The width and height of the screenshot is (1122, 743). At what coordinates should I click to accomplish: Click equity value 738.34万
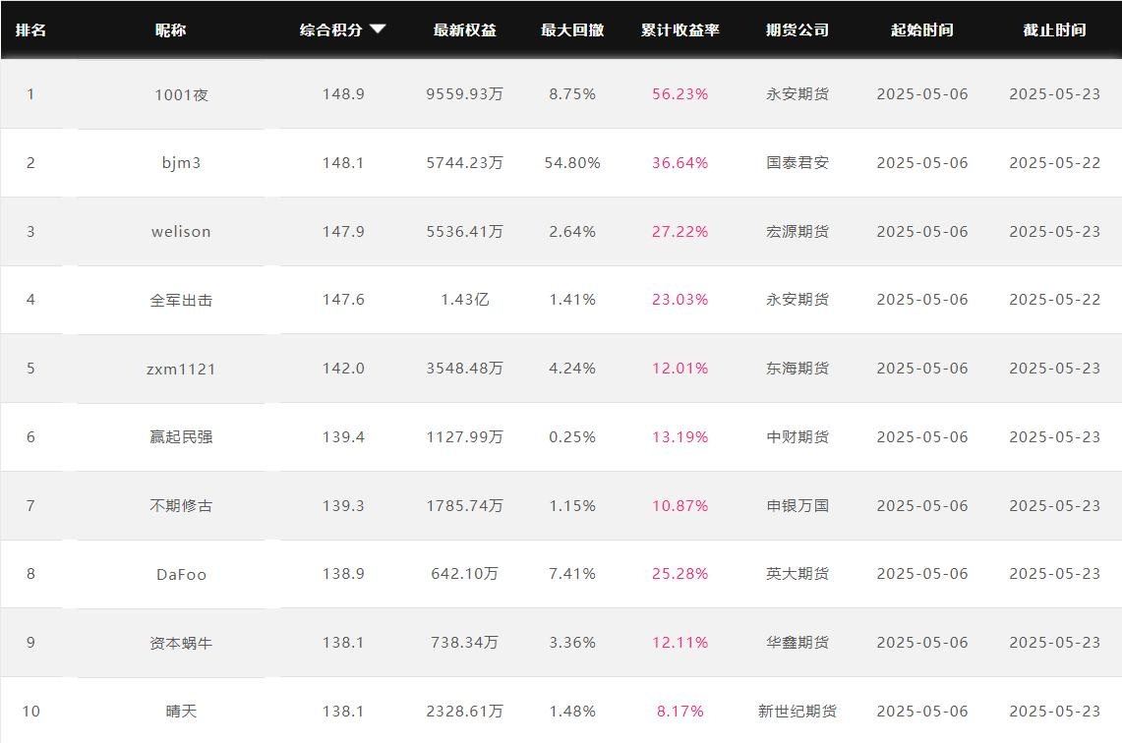point(465,642)
